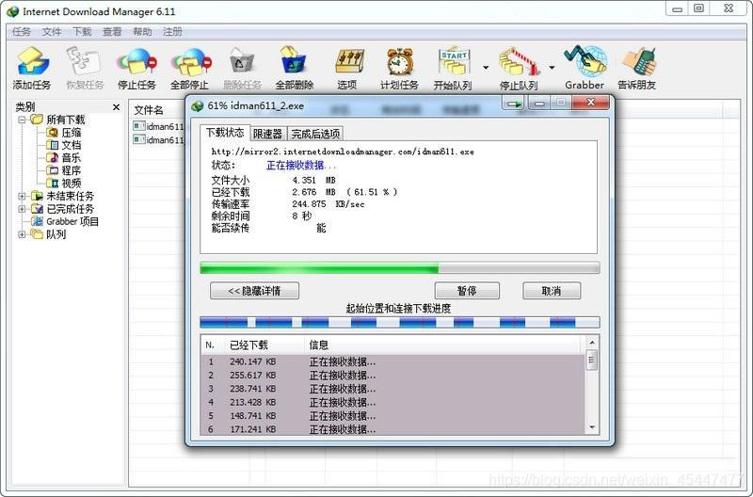The height and width of the screenshot is (497, 753).
Task: Click the 停止队列 (Stop queue) icon
Action: 519,68
